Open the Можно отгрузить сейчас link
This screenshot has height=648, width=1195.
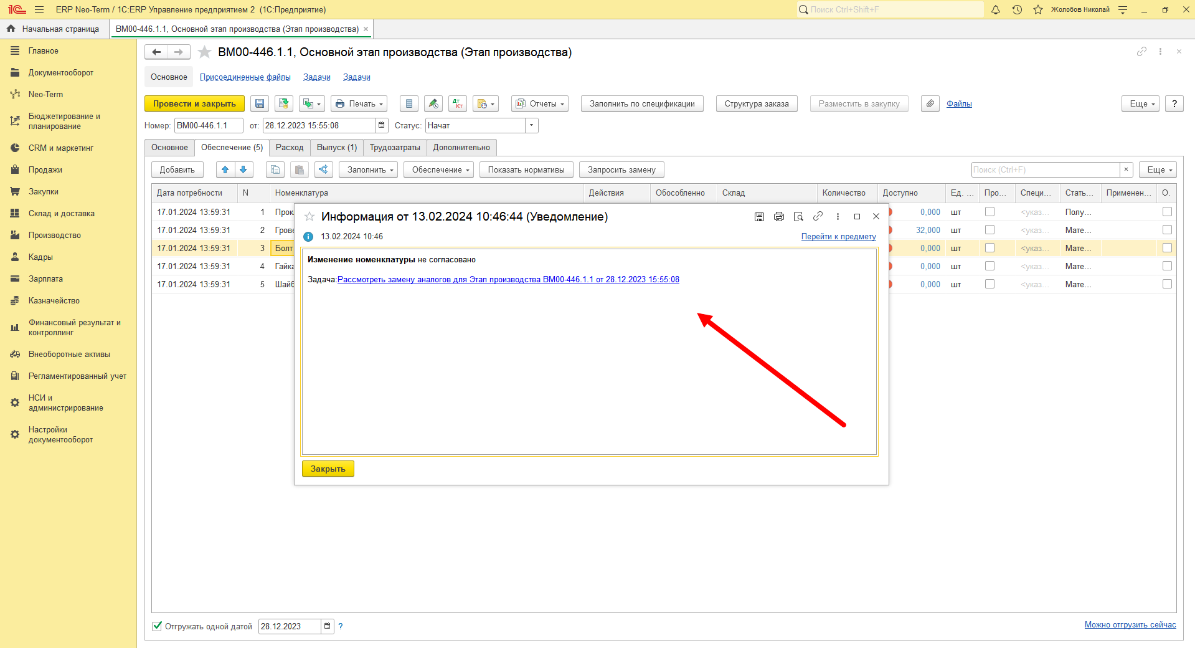1130,624
